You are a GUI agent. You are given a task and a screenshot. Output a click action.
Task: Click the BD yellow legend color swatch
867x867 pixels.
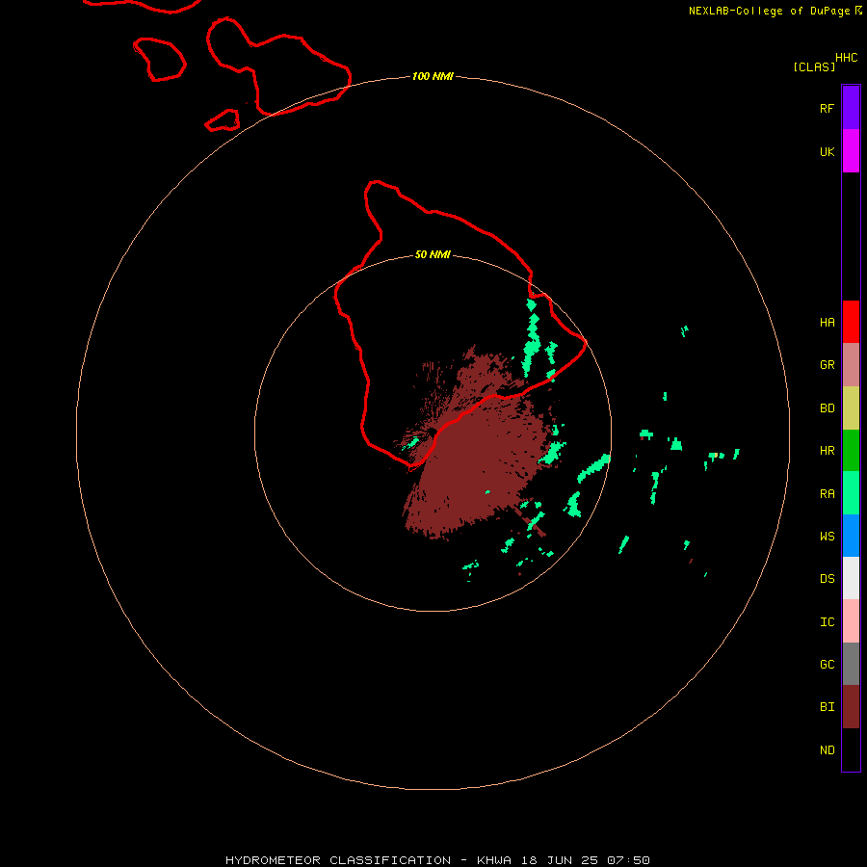click(851, 408)
